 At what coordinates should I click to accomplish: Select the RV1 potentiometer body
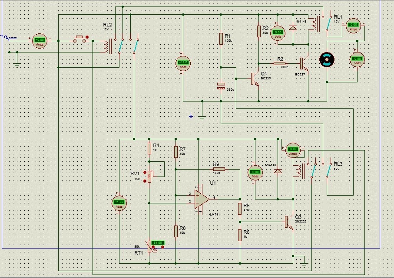(x=149, y=177)
